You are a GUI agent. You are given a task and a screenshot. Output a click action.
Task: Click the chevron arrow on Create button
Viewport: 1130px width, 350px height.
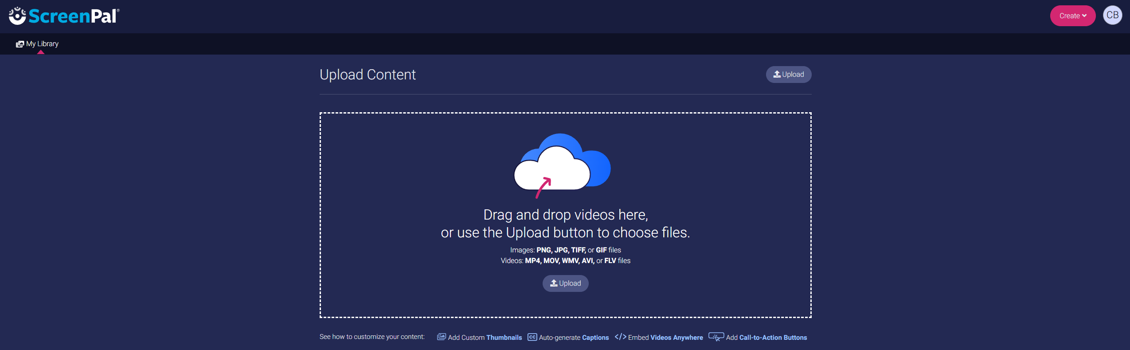pyautogui.click(x=1084, y=16)
